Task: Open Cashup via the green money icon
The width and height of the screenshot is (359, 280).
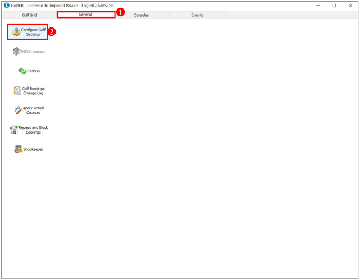Action: 22,71
